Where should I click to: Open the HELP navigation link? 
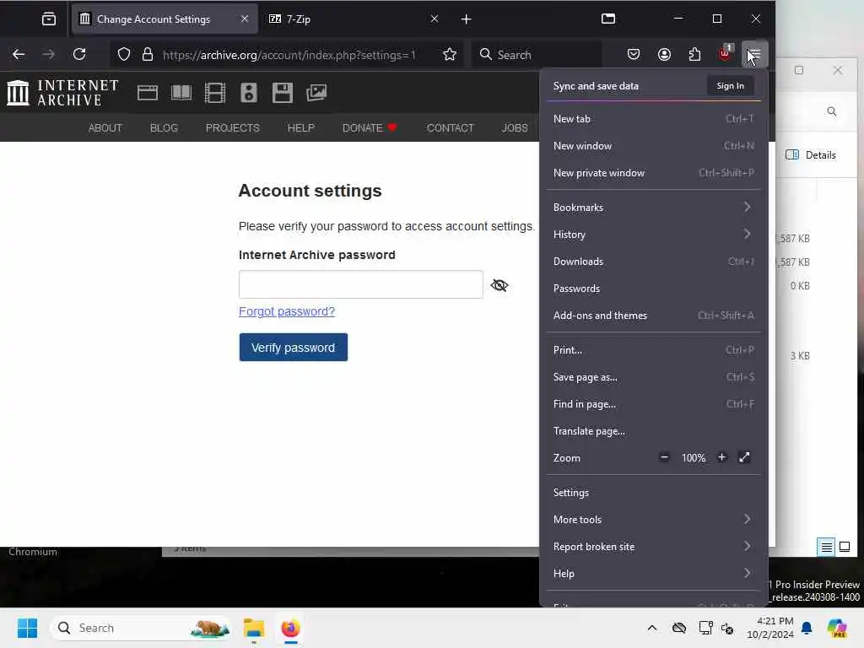[x=301, y=128]
